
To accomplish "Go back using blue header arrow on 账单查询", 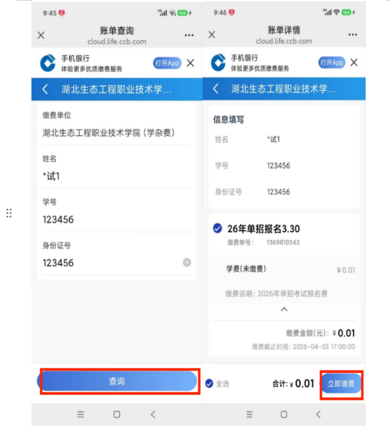I will [x=46, y=89].
